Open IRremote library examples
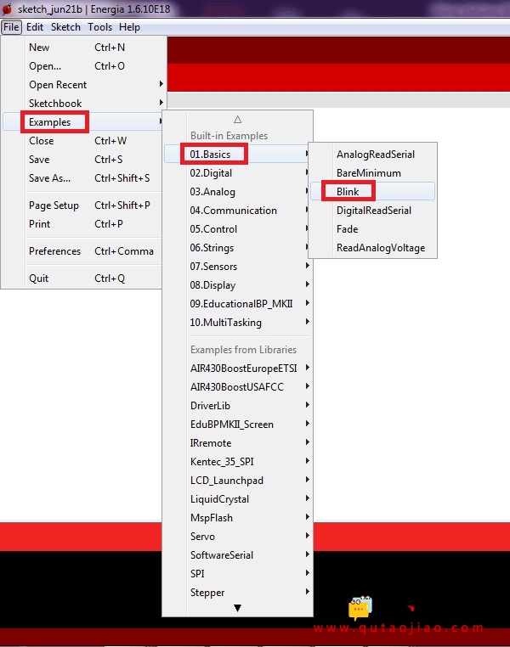The width and height of the screenshot is (510, 647). (237, 443)
